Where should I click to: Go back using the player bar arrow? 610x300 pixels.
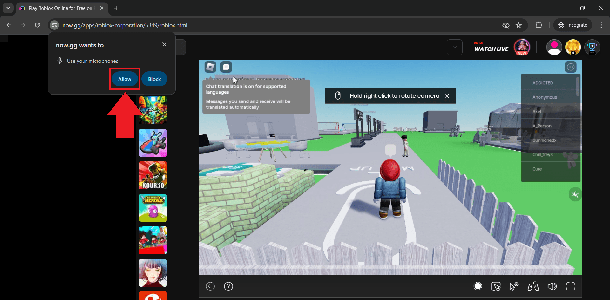click(x=210, y=286)
